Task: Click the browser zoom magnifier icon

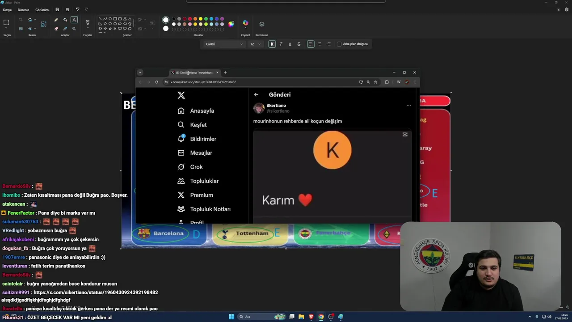Action: [x=368, y=82]
